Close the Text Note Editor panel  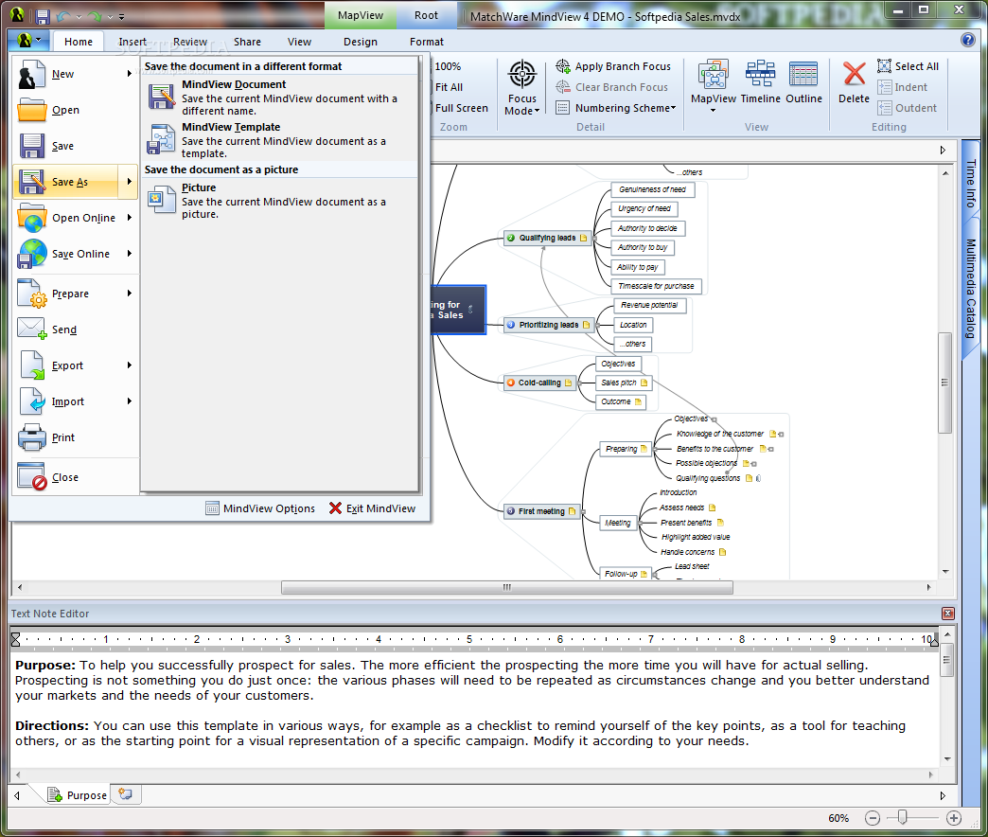(947, 614)
